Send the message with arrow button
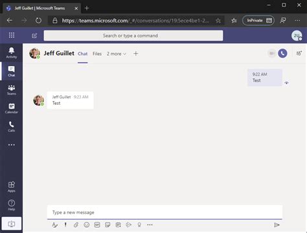This screenshot has width=307, height=233. pos(277,225)
